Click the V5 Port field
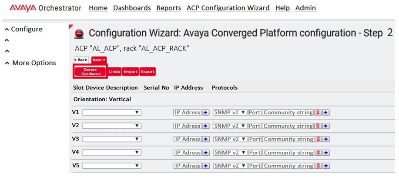The image size is (399, 177). pyautogui.click(x=255, y=166)
